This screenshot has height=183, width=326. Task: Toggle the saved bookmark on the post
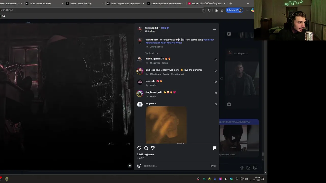click(x=215, y=148)
